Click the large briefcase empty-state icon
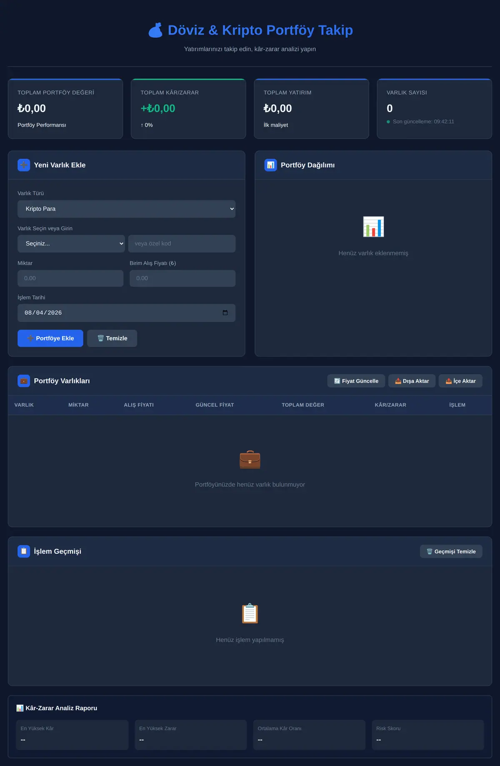The width and height of the screenshot is (500, 766). click(250, 460)
